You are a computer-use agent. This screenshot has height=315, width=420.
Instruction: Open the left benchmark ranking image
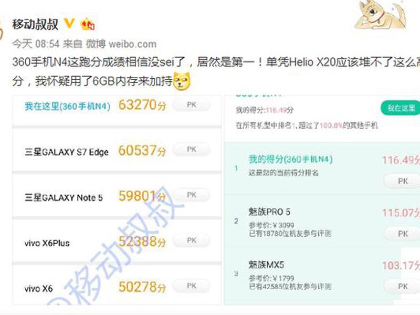pyautogui.click(x=117, y=200)
